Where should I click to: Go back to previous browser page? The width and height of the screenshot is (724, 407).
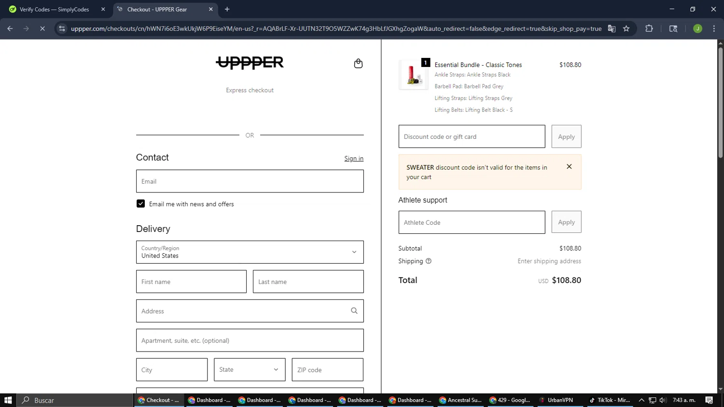tap(10, 28)
